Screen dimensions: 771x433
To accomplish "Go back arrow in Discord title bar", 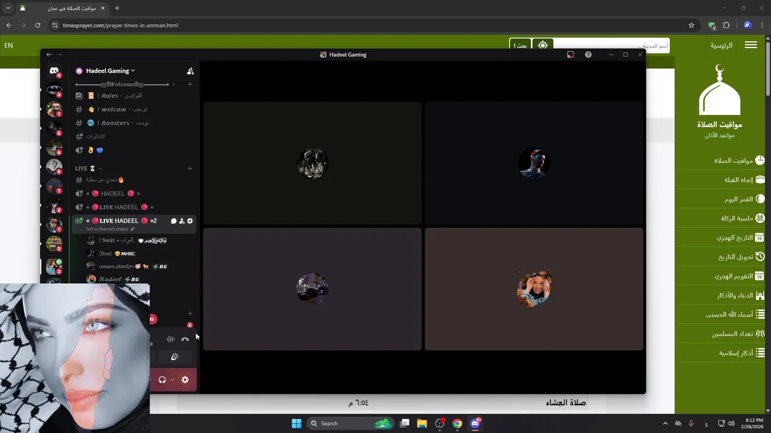I will pos(49,55).
